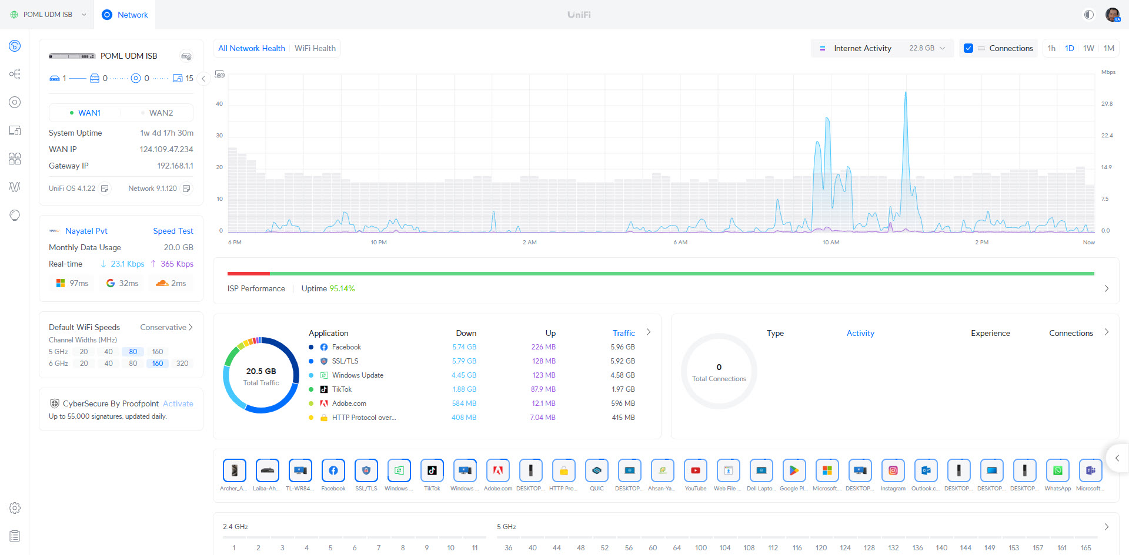Run the Speed Test link
This screenshot has width=1129, height=555.
[x=173, y=231]
